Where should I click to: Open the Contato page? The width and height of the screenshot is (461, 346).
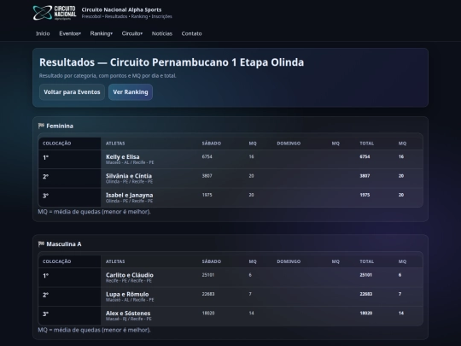192,33
